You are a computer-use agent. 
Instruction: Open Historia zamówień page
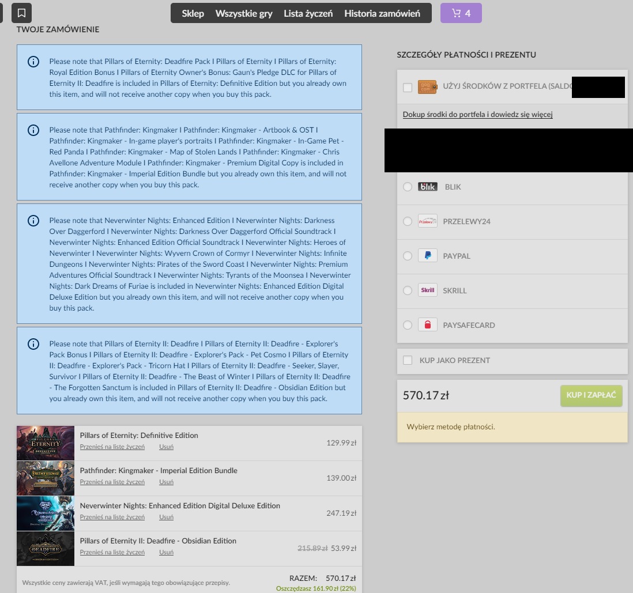point(382,13)
